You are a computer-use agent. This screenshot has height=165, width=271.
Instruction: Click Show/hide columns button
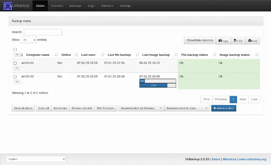pyautogui.click(x=200, y=40)
